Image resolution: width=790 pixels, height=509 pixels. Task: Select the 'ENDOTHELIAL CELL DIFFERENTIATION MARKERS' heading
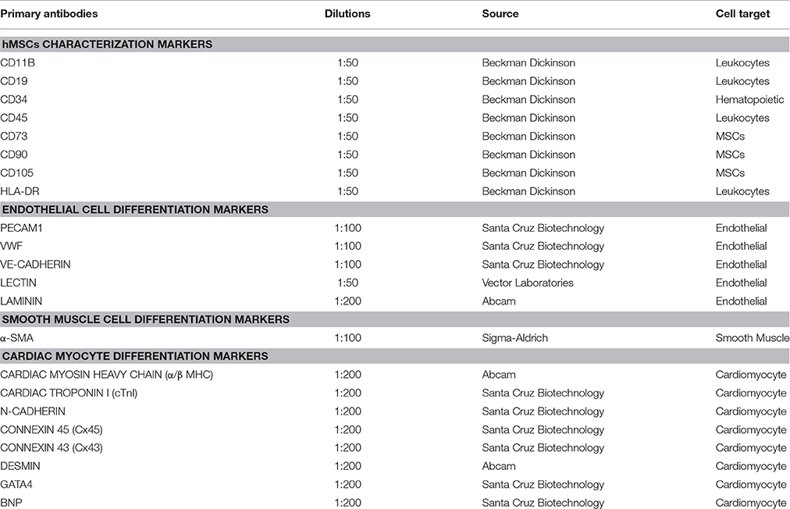click(135, 210)
